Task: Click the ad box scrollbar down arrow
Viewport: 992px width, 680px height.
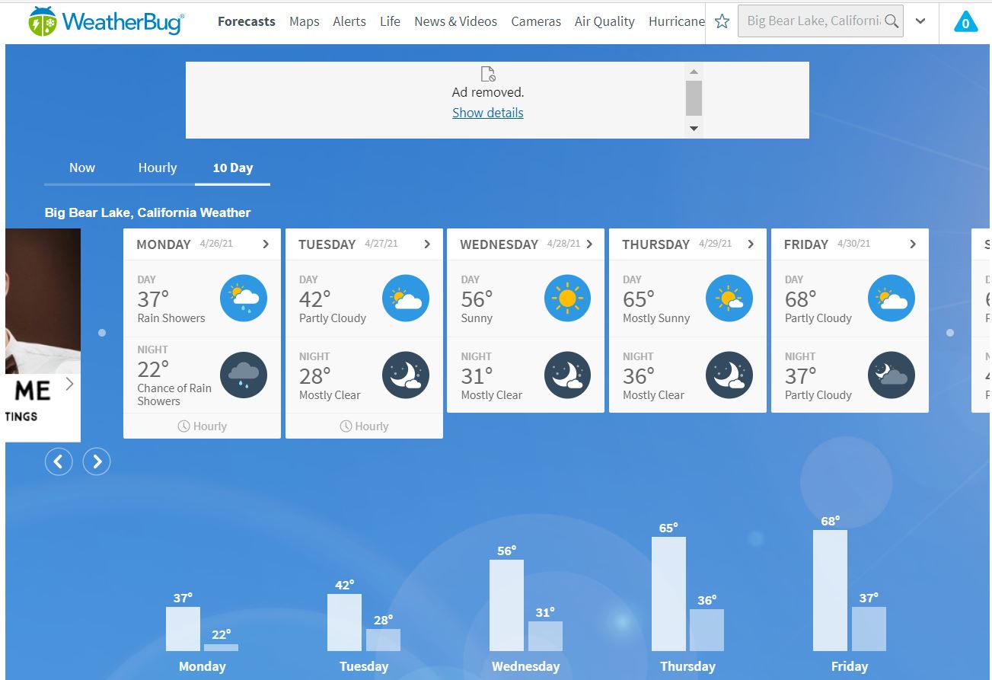Action: click(x=694, y=129)
